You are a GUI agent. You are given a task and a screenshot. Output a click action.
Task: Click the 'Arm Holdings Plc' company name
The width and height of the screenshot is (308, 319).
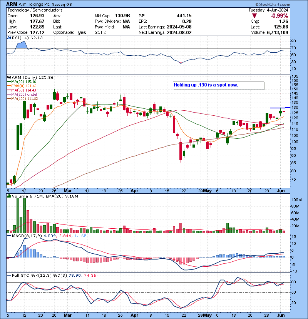(34, 4)
